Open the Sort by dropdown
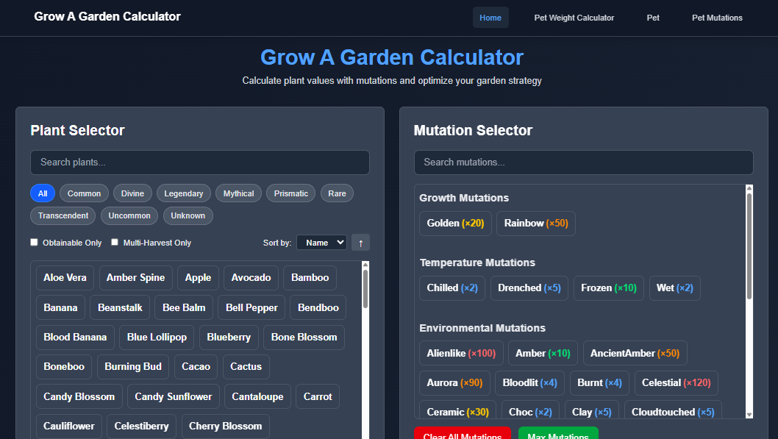778x439 pixels. 321,242
